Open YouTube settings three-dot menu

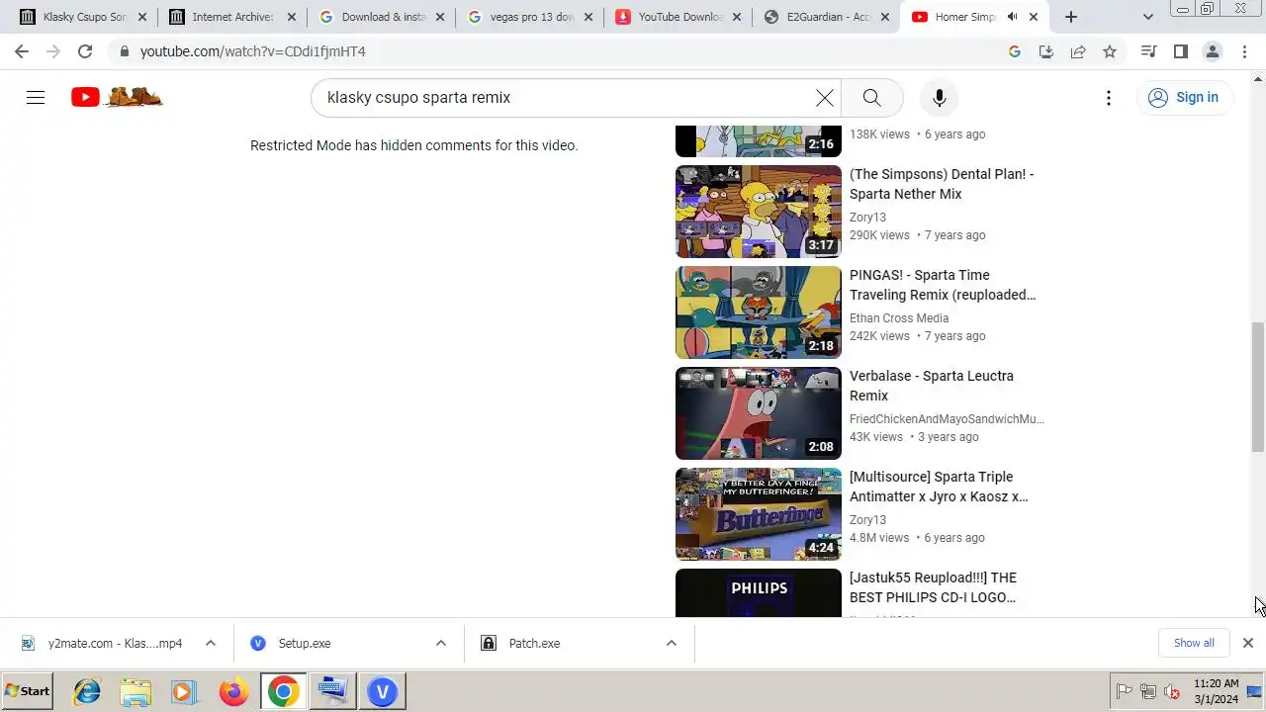click(1109, 97)
